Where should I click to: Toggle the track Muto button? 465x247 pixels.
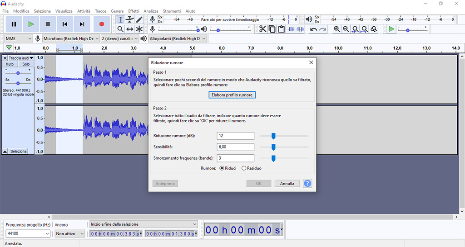(10, 64)
